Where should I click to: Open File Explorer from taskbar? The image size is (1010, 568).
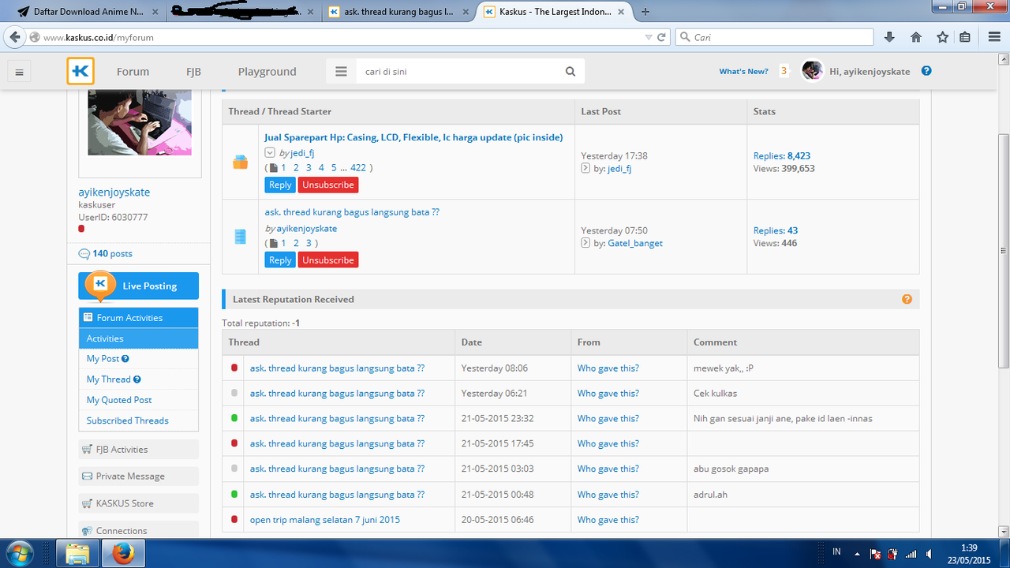pyautogui.click(x=77, y=554)
